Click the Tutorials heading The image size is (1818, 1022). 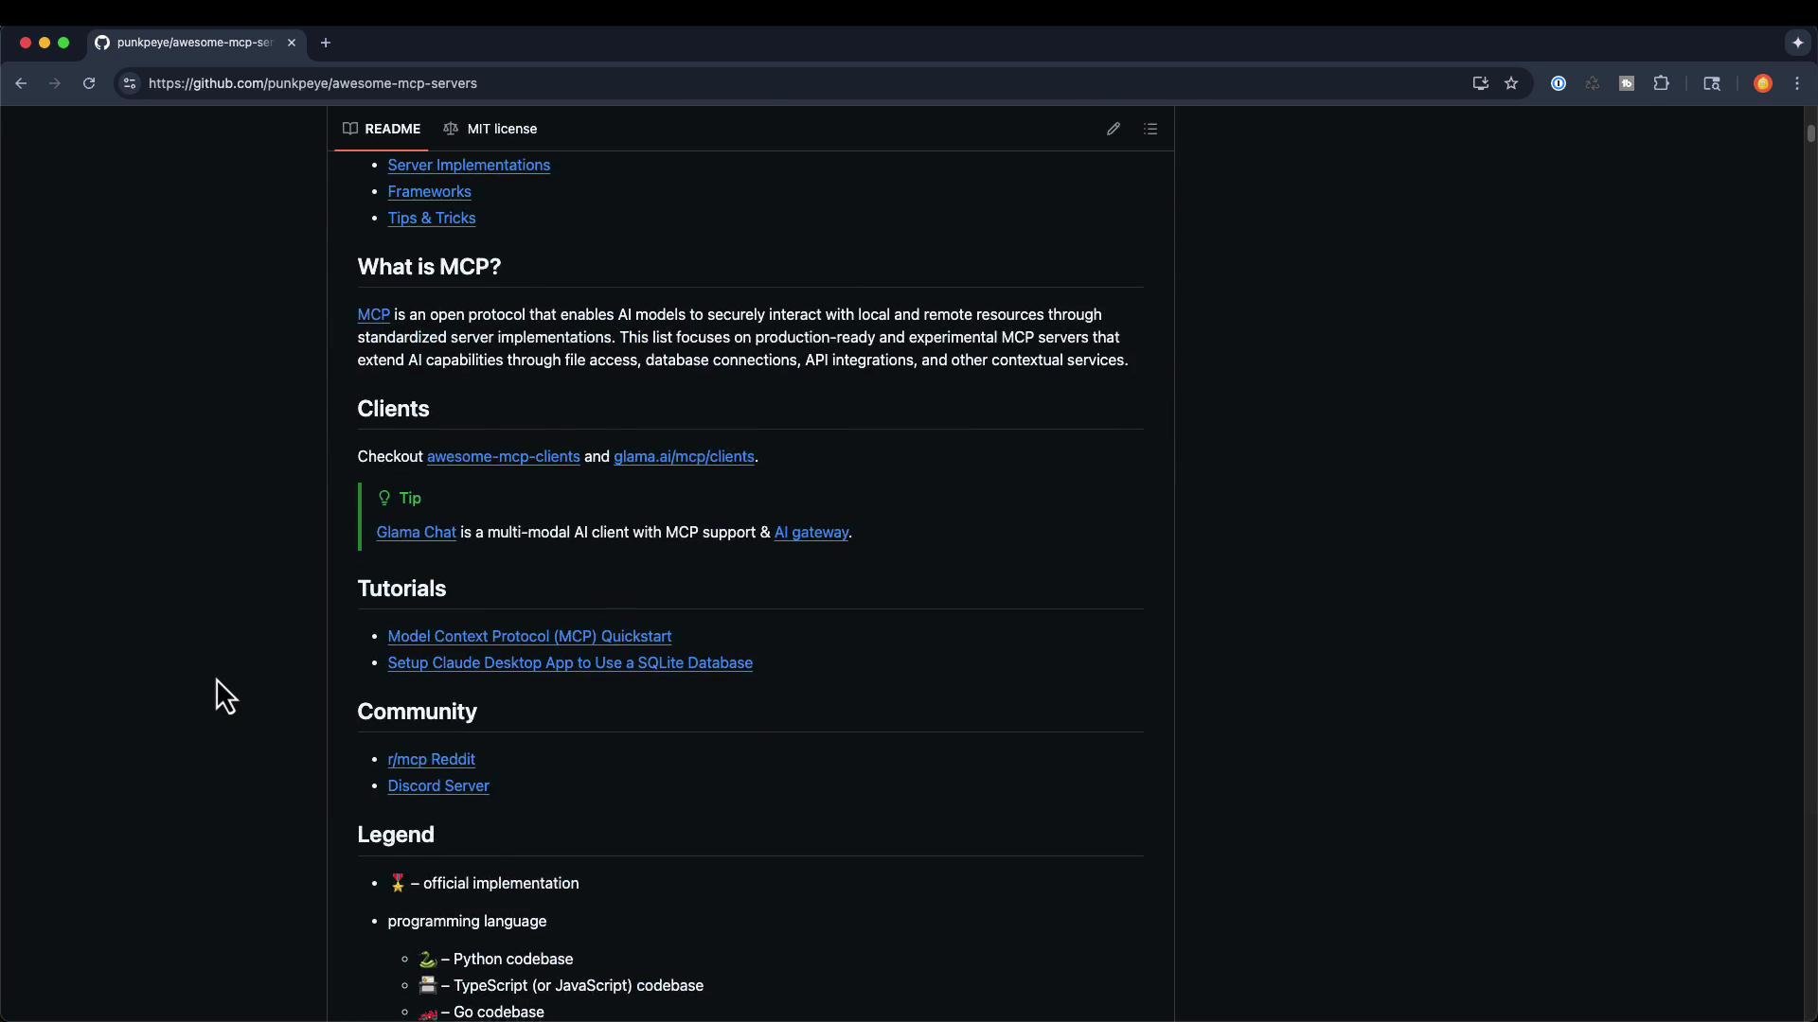pyautogui.click(x=401, y=589)
